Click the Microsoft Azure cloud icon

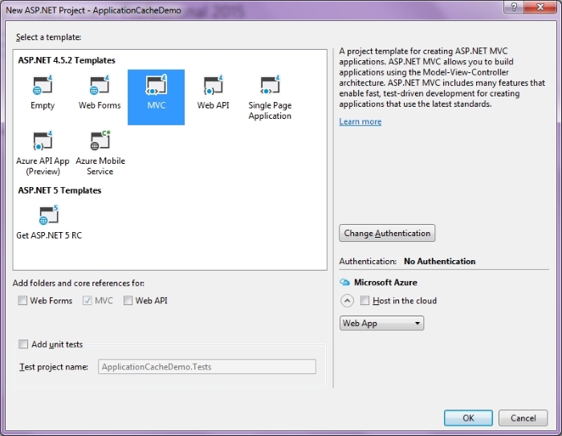[x=344, y=282]
